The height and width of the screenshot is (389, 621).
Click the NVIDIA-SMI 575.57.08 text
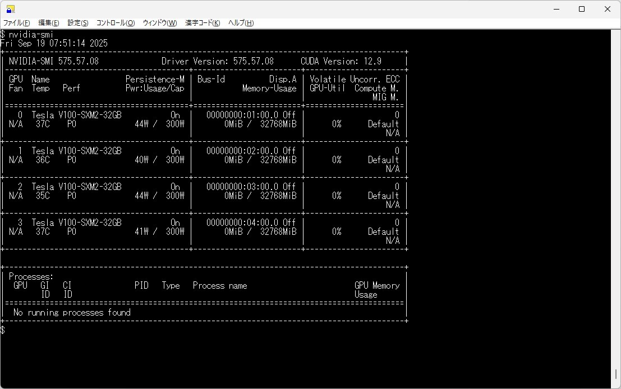[x=54, y=61]
